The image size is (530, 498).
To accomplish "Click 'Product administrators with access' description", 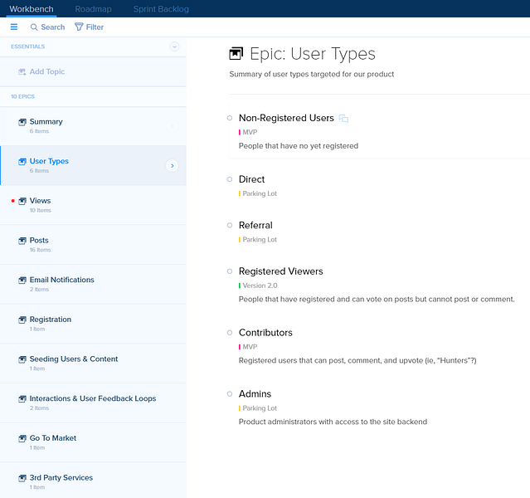I will pyautogui.click(x=333, y=422).
